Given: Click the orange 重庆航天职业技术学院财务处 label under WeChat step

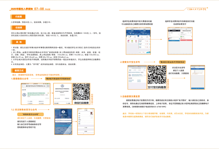Looking at the screenshot, I should pos(58,79).
